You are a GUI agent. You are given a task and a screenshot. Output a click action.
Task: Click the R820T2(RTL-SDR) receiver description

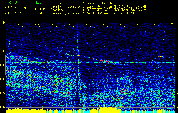[116, 10]
